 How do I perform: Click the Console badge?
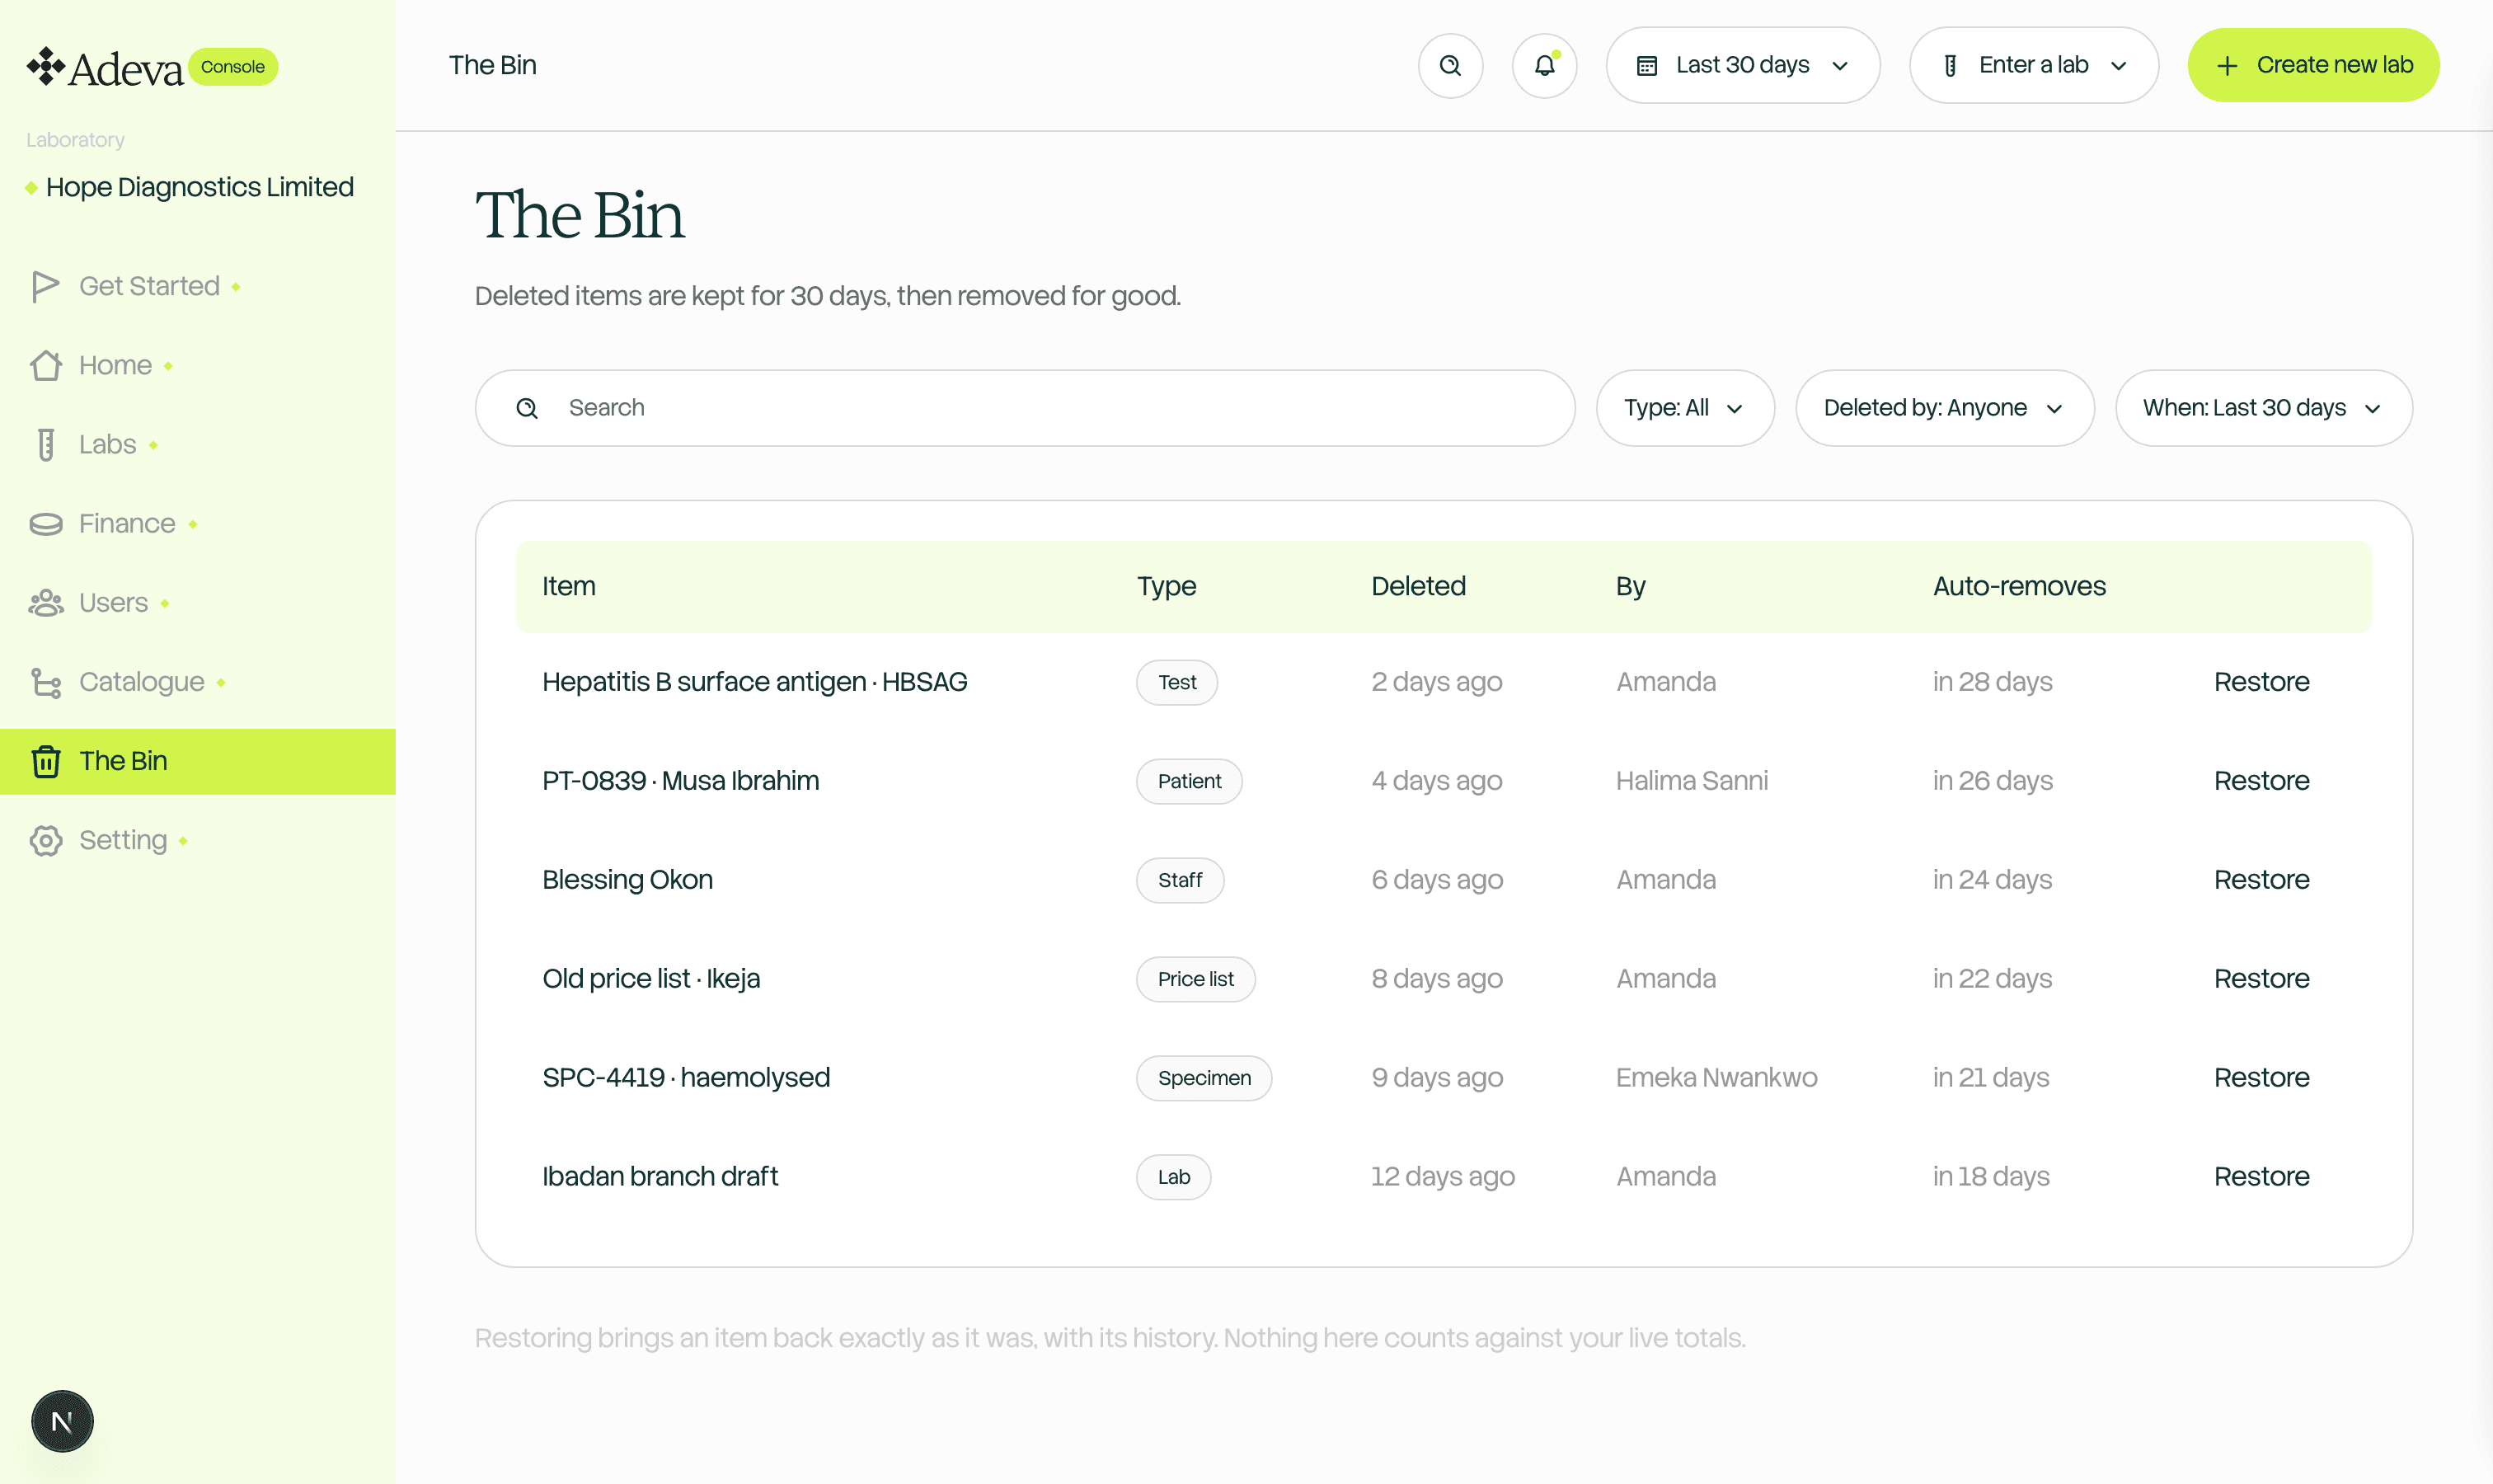coord(233,67)
